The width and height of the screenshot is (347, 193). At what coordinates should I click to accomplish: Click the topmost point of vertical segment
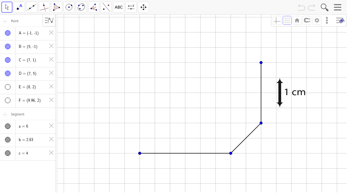261,63
